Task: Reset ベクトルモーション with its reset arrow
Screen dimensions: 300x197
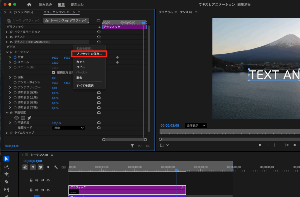Action: point(99,32)
